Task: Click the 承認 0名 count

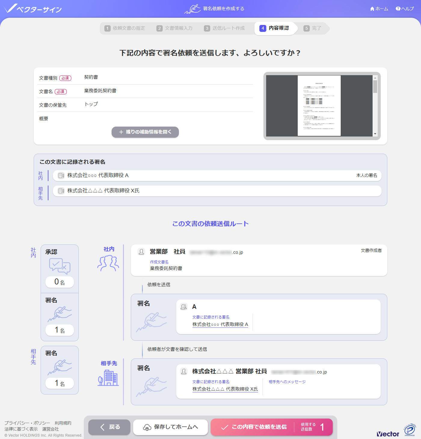Action: point(60,282)
